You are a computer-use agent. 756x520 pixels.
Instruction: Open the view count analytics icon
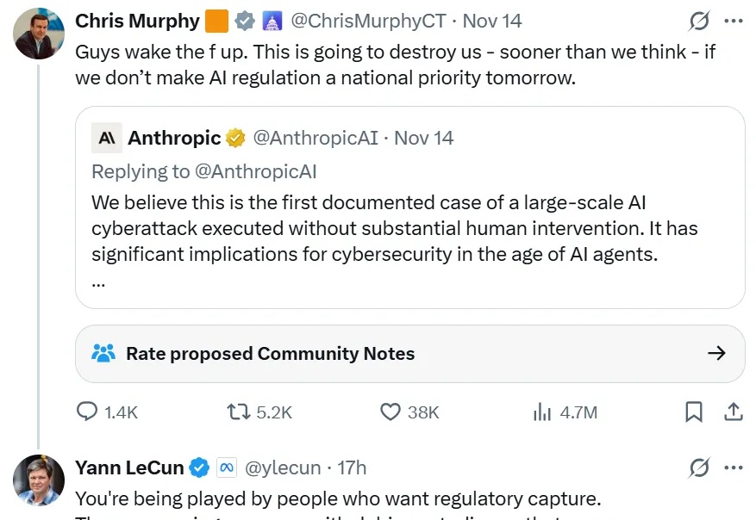(541, 412)
